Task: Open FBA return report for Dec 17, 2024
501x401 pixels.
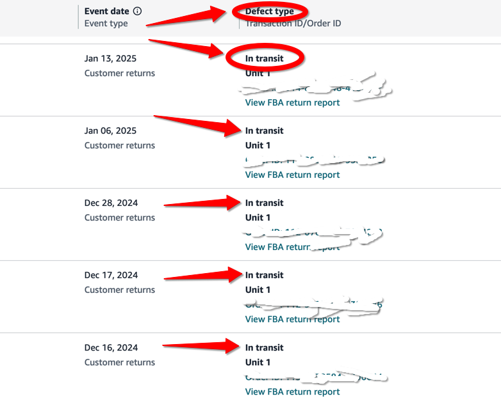Action: pos(292,319)
